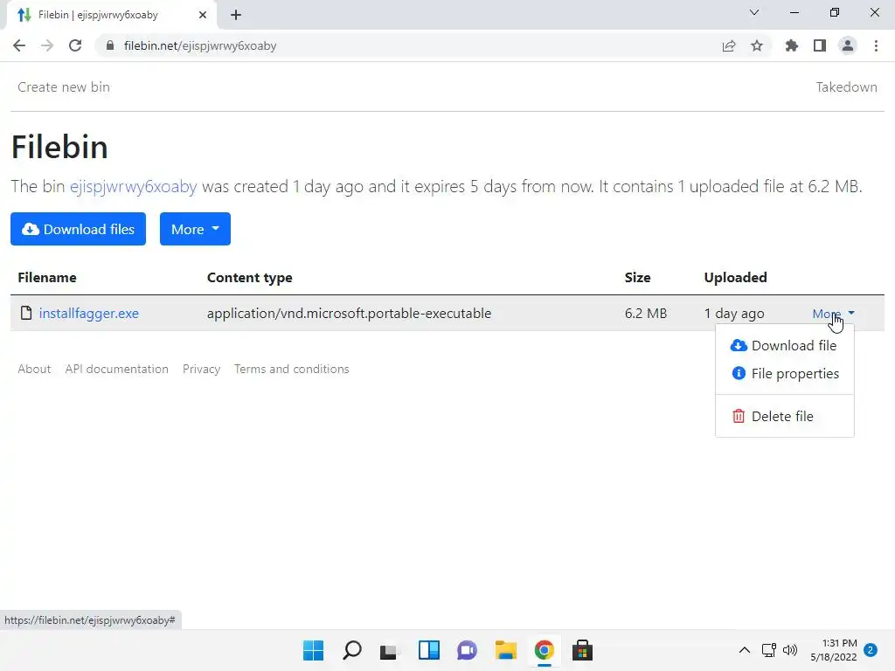Viewport: 895px width, 671px height.
Task: Bookmark this tab with the star icon
Action: 757,45
